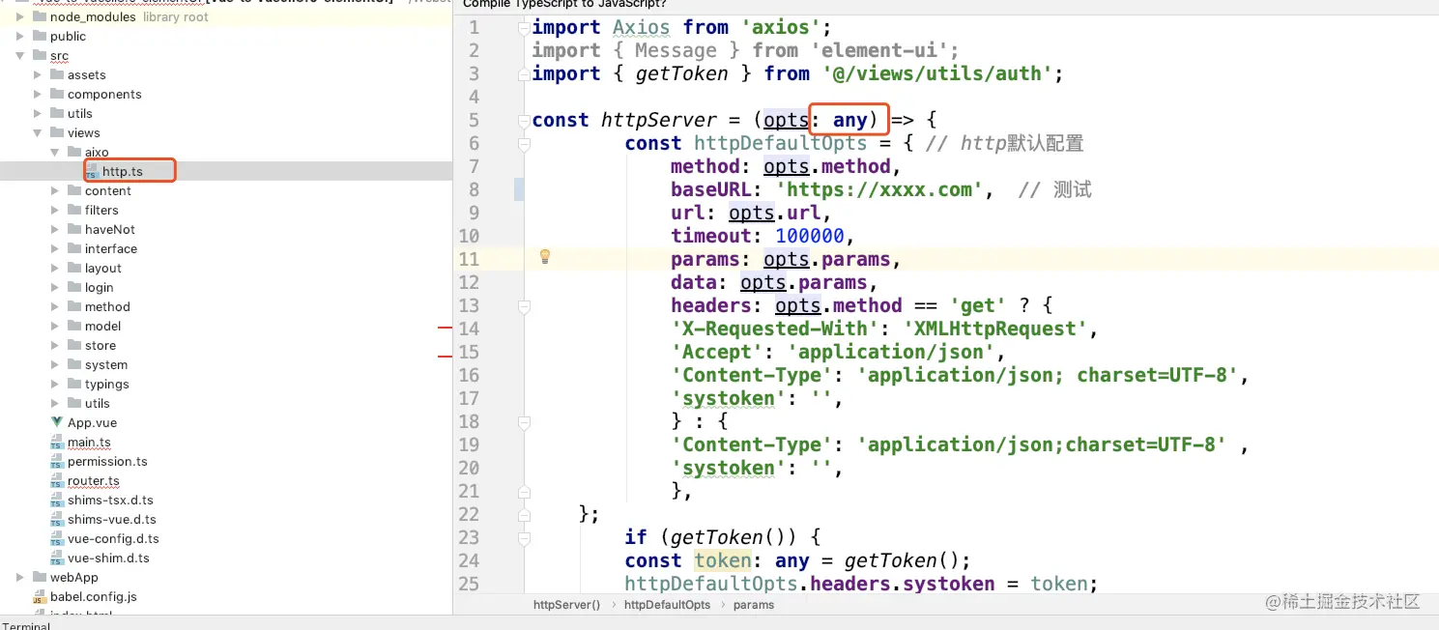Fold the headers block at line 13

click(524, 306)
